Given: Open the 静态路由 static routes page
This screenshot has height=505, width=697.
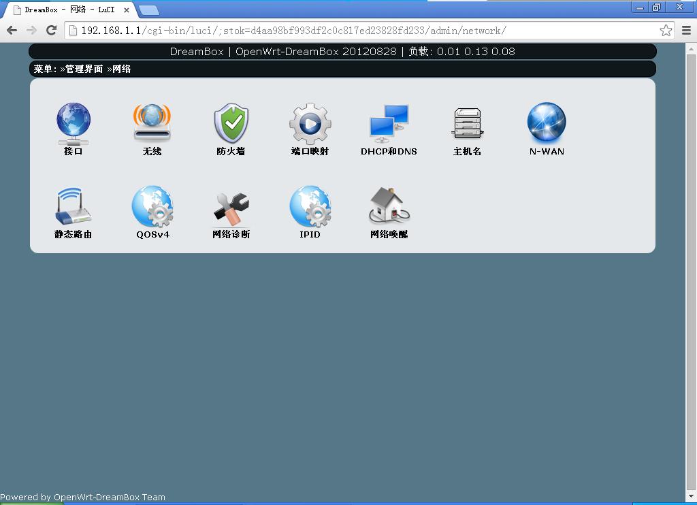Looking at the screenshot, I should click(73, 211).
